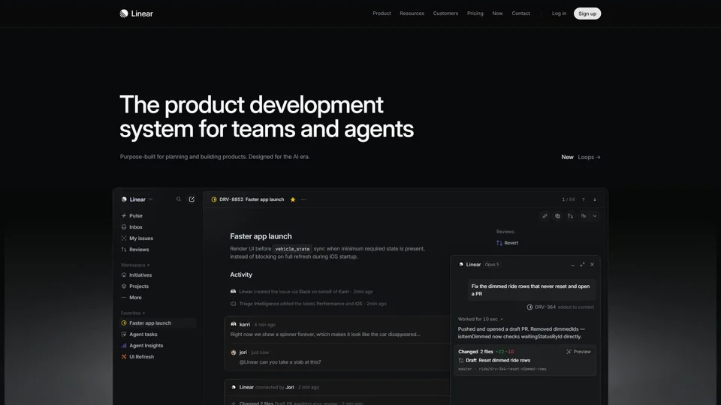Click the DRV-364 context status icon
This screenshot has height=405, width=721.
(x=529, y=307)
